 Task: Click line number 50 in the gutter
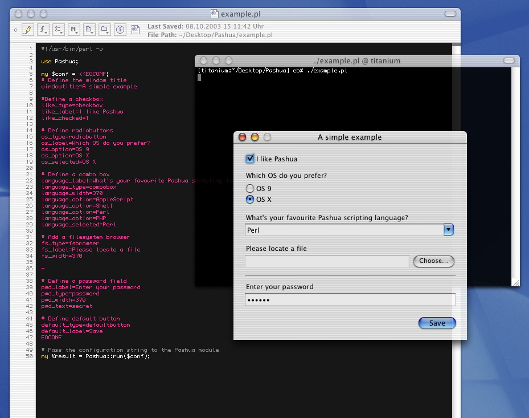click(x=30, y=356)
